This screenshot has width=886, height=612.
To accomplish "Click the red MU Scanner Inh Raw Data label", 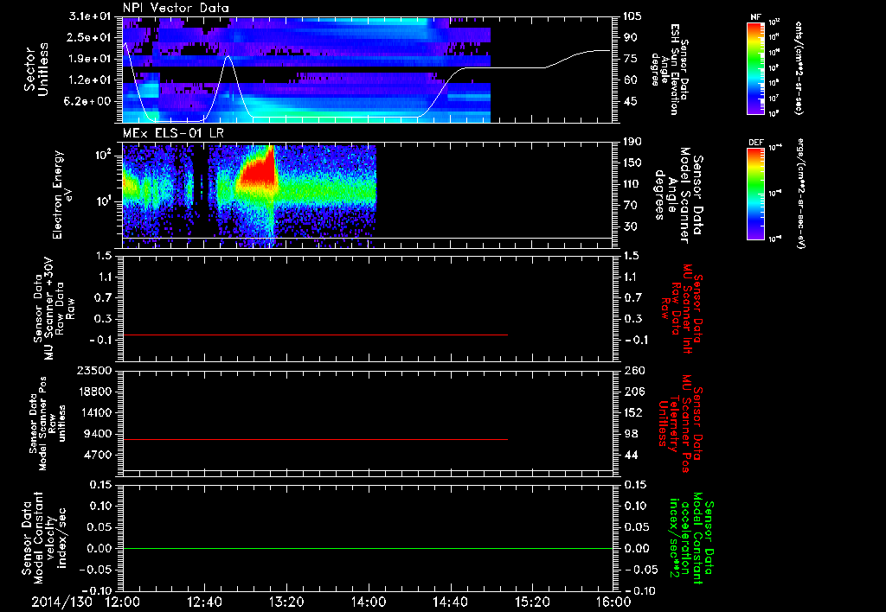I will tap(682, 309).
